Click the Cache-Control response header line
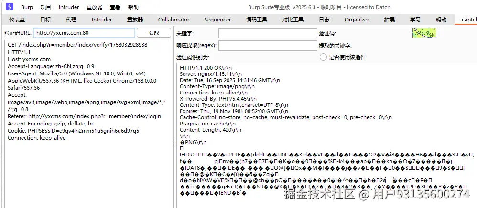 tap(286, 117)
